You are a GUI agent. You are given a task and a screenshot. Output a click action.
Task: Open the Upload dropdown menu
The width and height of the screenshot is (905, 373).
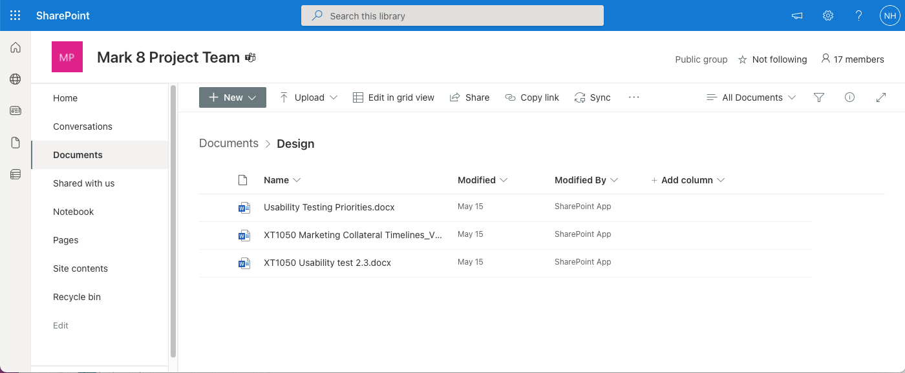309,97
